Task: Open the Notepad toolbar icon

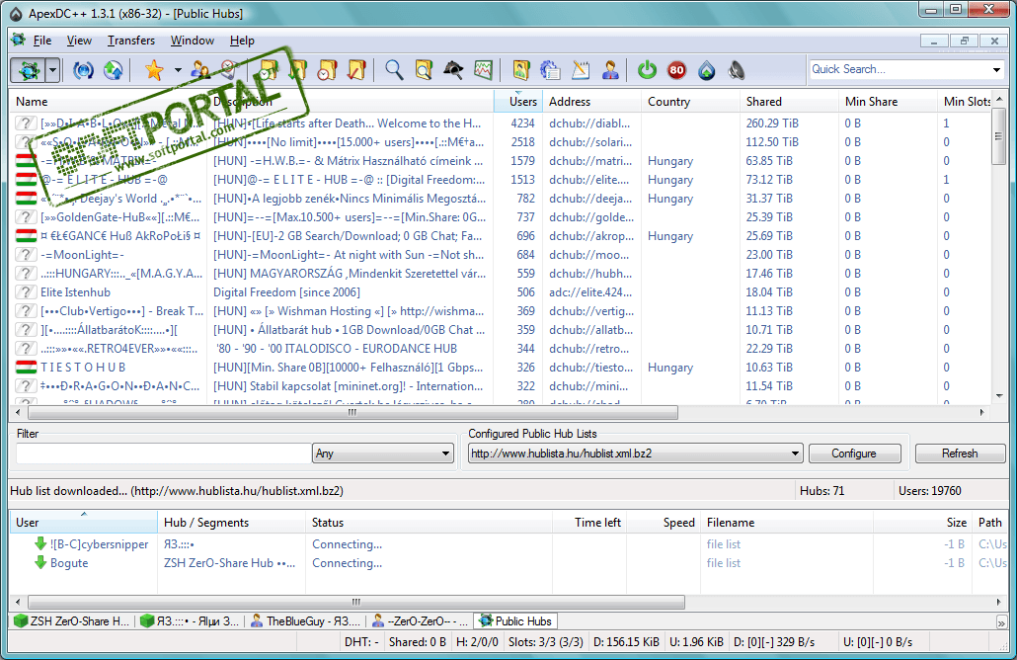Action: pos(581,70)
